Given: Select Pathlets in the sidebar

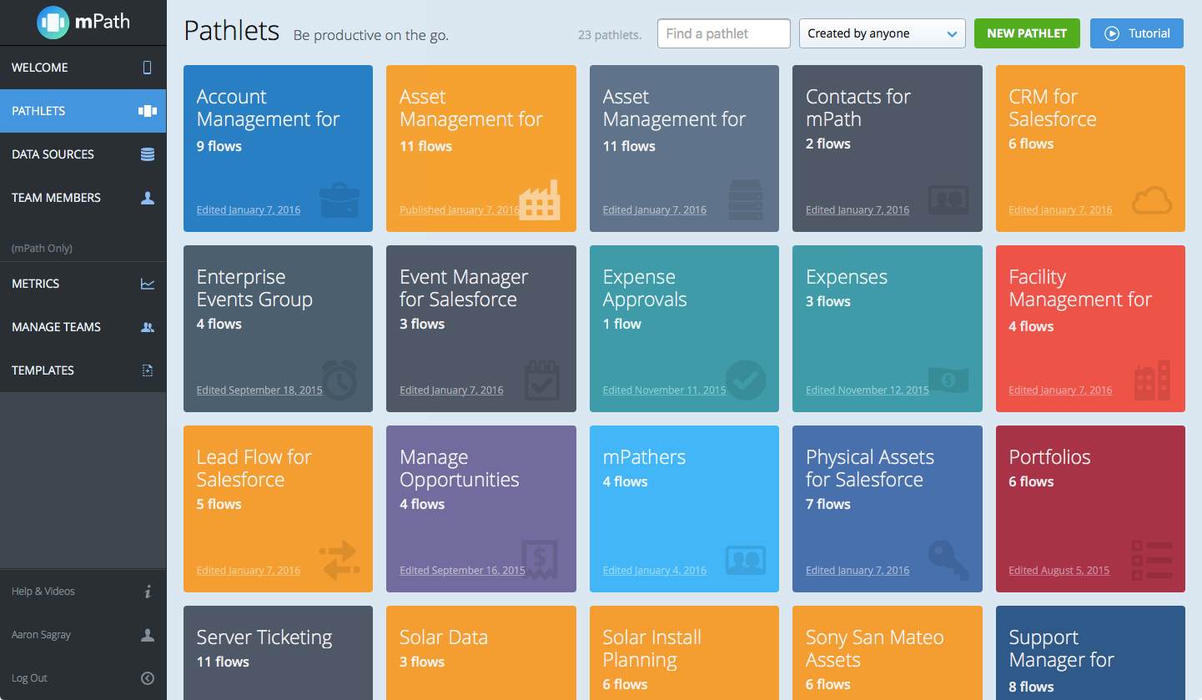Looking at the screenshot, I should pyautogui.click(x=83, y=111).
